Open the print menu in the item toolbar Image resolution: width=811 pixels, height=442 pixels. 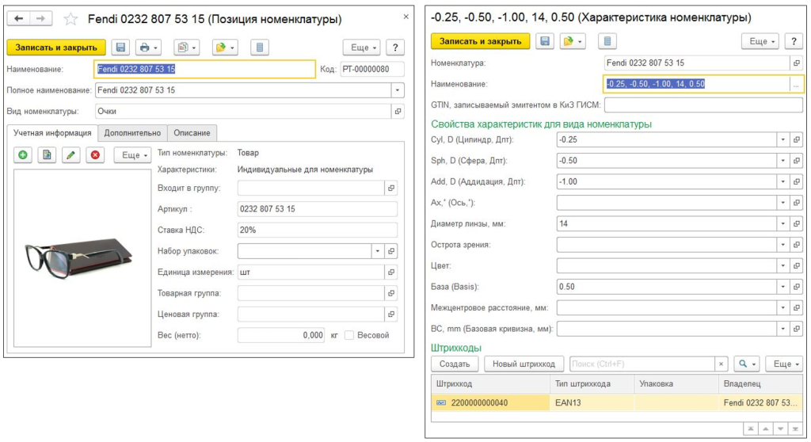(x=148, y=48)
